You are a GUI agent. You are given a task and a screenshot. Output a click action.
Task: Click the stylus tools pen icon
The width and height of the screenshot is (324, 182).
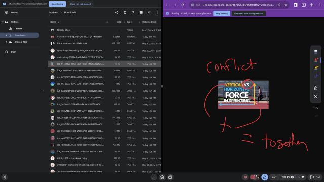(265, 177)
